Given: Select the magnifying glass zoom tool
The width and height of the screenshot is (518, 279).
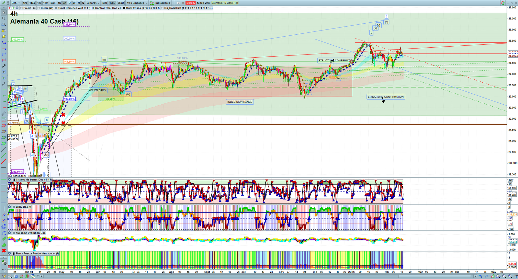Looking at the screenshot, I should pyautogui.click(x=4, y=18).
